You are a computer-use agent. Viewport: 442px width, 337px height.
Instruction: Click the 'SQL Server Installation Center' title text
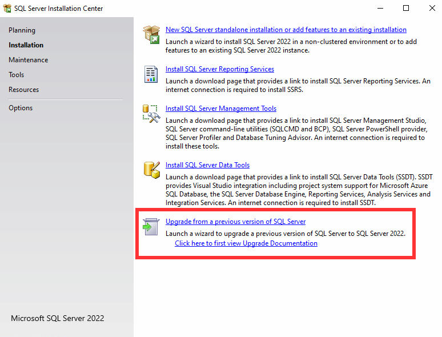(x=59, y=9)
